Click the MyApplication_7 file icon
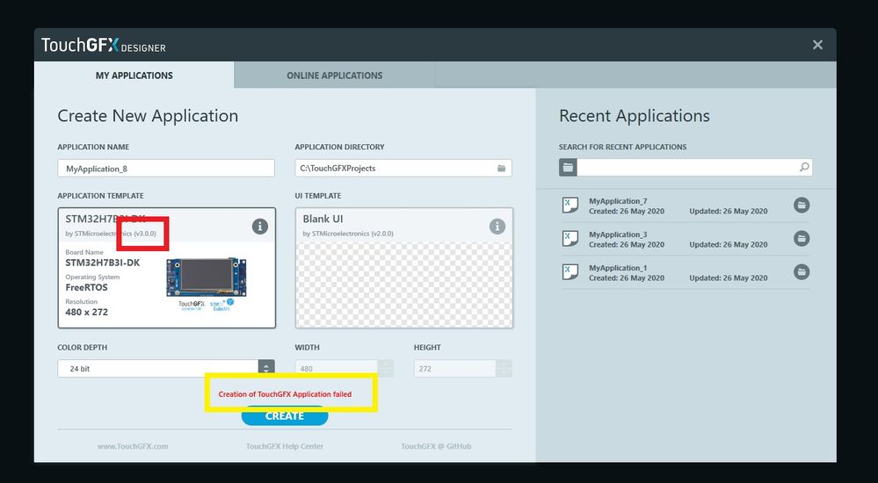Image resolution: width=878 pixels, height=483 pixels. pyautogui.click(x=570, y=205)
